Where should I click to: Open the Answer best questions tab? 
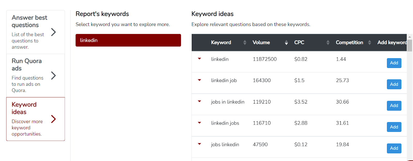[29, 21]
